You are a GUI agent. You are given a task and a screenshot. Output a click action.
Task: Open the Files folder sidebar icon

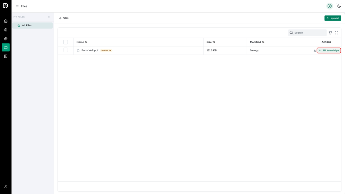6,47
